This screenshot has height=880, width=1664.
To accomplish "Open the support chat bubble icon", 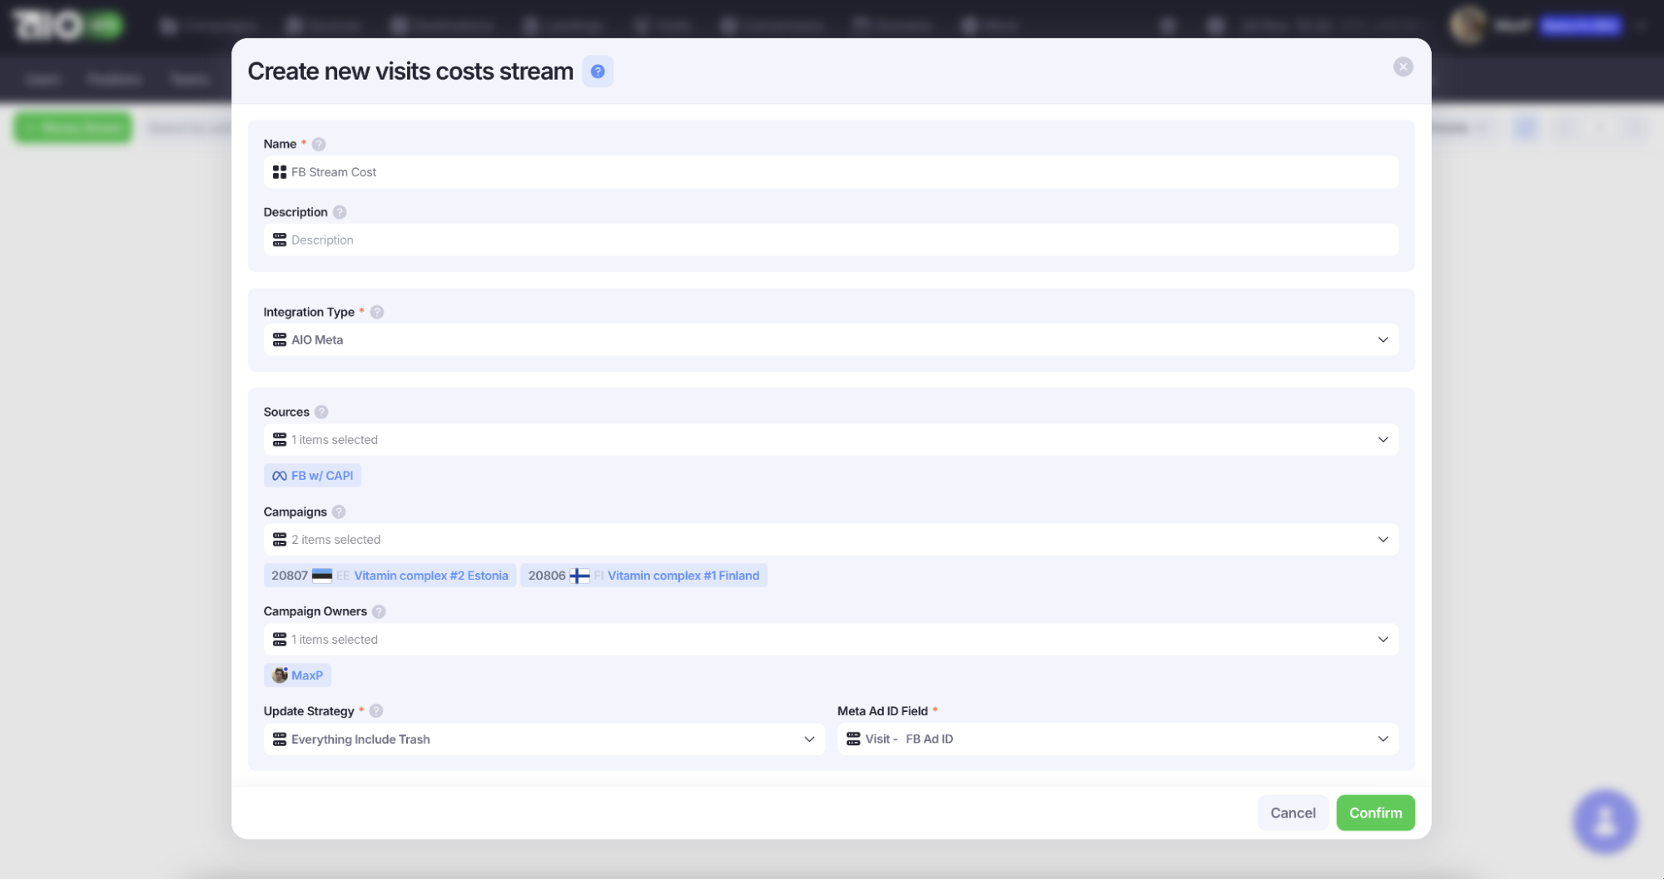I will coord(1604,821).
